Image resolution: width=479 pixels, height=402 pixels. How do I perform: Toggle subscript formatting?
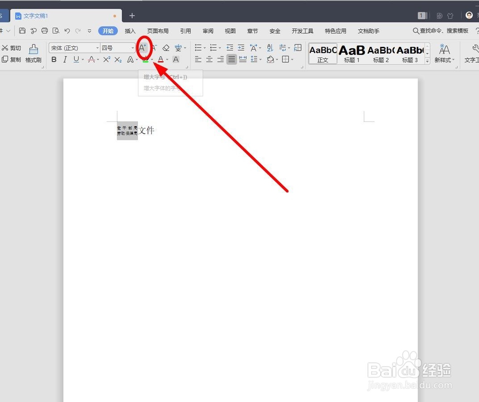coord(118,59)
